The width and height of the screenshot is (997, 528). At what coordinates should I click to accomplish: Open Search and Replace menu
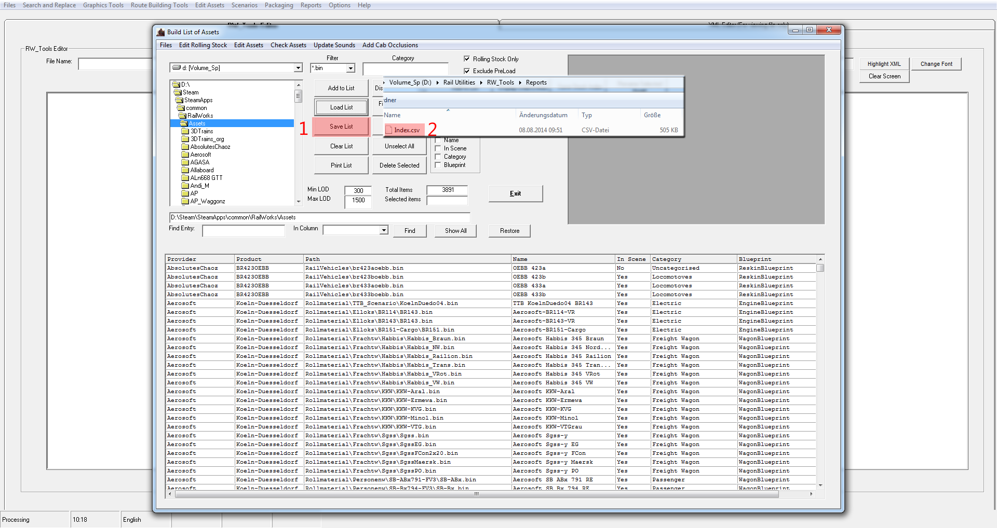49,5
